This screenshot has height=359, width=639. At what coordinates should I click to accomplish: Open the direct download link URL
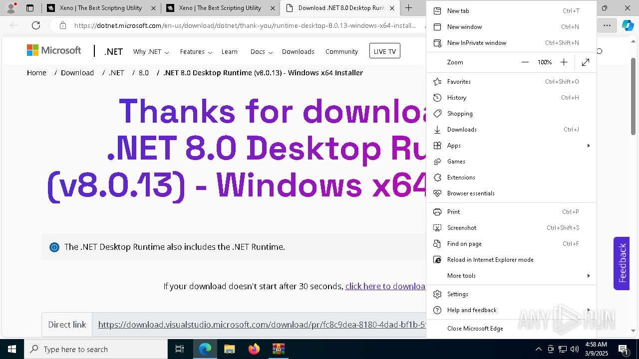[x=262, y=325]
